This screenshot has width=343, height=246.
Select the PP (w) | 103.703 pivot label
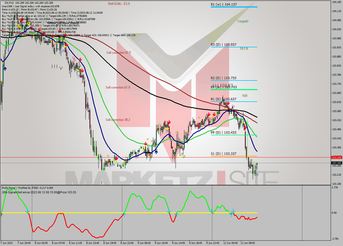[224, 87]
